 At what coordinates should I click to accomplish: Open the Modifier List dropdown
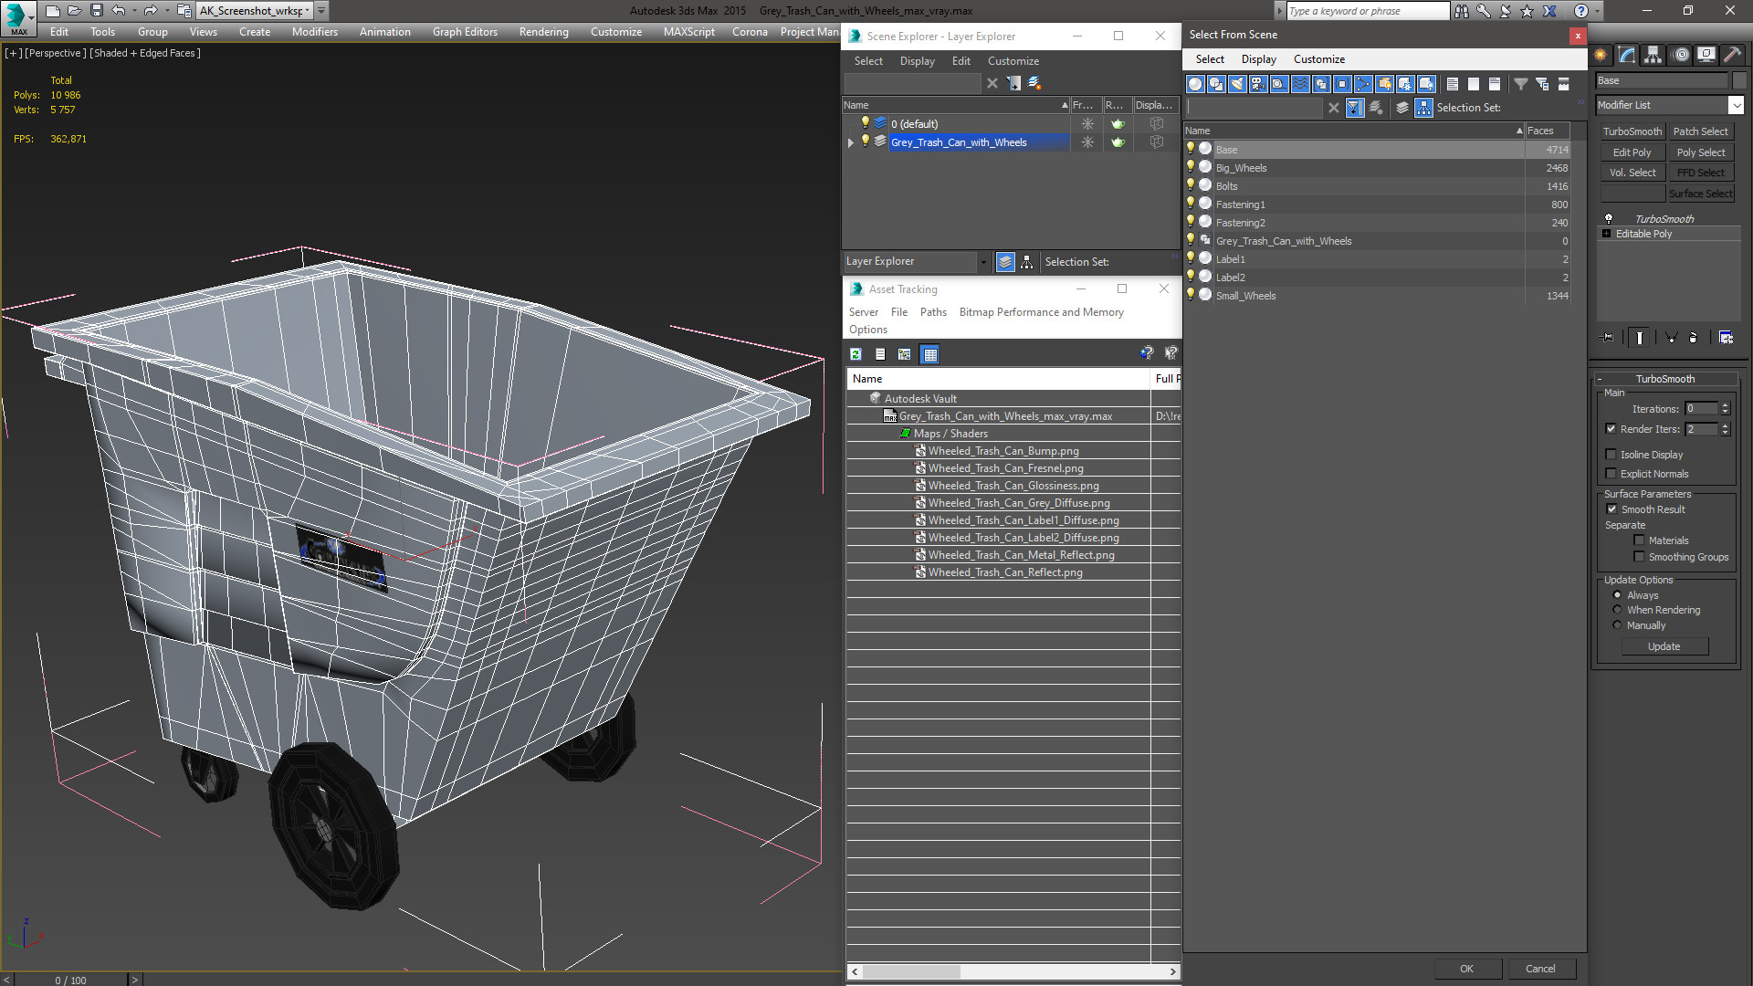pyautogui.click(x=1736, y=105)
